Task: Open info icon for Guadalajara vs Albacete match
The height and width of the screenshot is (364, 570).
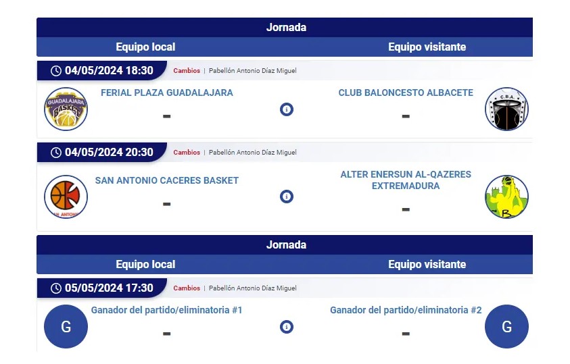Action: [x=287, y=109]
